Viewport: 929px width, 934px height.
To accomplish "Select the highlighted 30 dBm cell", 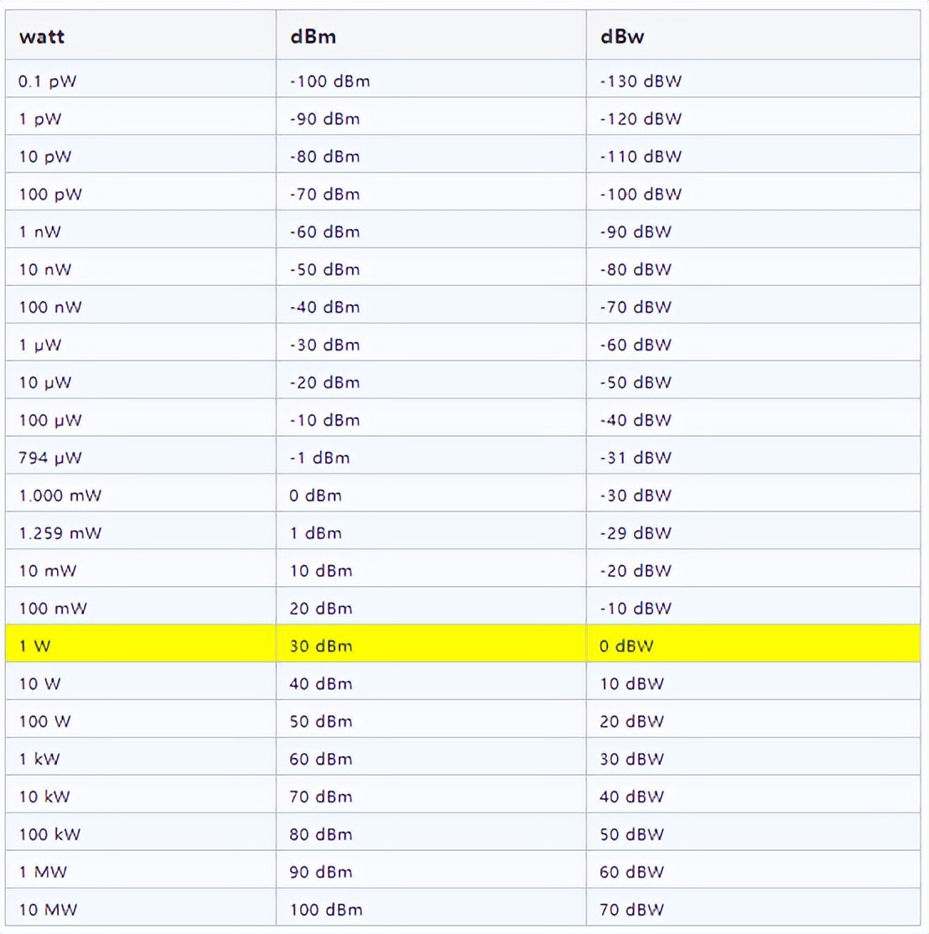I will (x=321, y=646).
